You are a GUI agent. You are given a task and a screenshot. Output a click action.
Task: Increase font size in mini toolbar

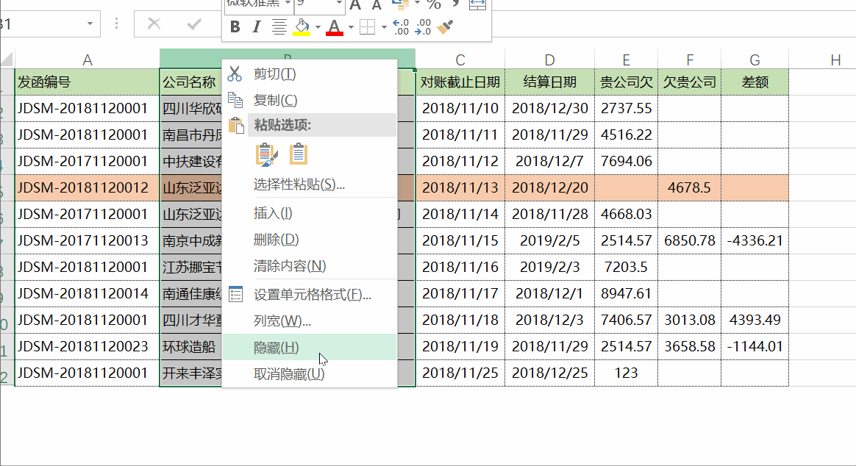pyautogui.click(x=355, y=5)
